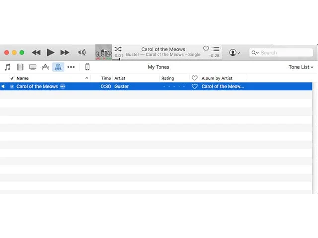This screenshot has height=238, width=318.
Task: Click the elapsed time 0:01 label
Action: tap(119, 55)
